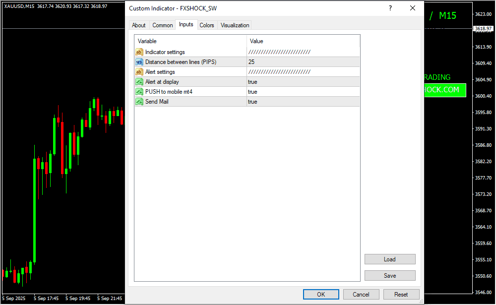Click the Reset button
The height and width of the screenshot is (305, 496).
click(x=401, y=294)
